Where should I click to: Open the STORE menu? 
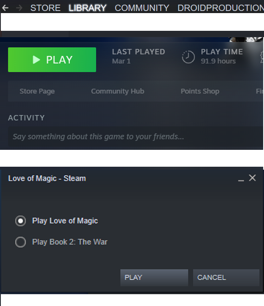coord(46,8)
